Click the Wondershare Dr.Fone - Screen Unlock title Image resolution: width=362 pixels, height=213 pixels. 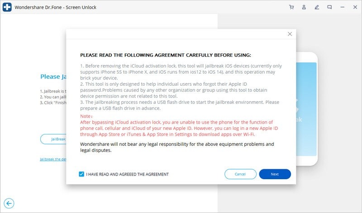pyautogui.click(x=55, y=7)
